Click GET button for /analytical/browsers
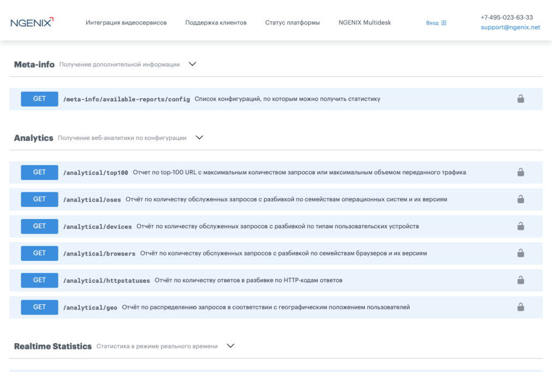Image resolution: width=559 pixels, height=372 pixels. pyautogui.click(x=39, y=253)
